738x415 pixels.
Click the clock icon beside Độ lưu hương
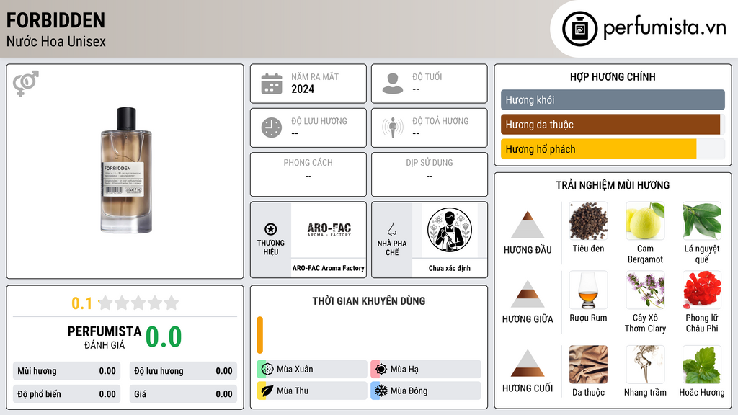pyautogui.click(x=272, y=128)
